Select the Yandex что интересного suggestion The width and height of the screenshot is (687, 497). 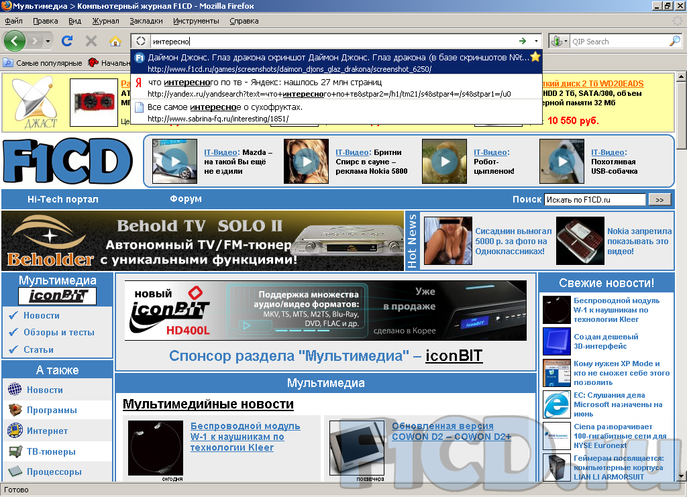[337, 87]
